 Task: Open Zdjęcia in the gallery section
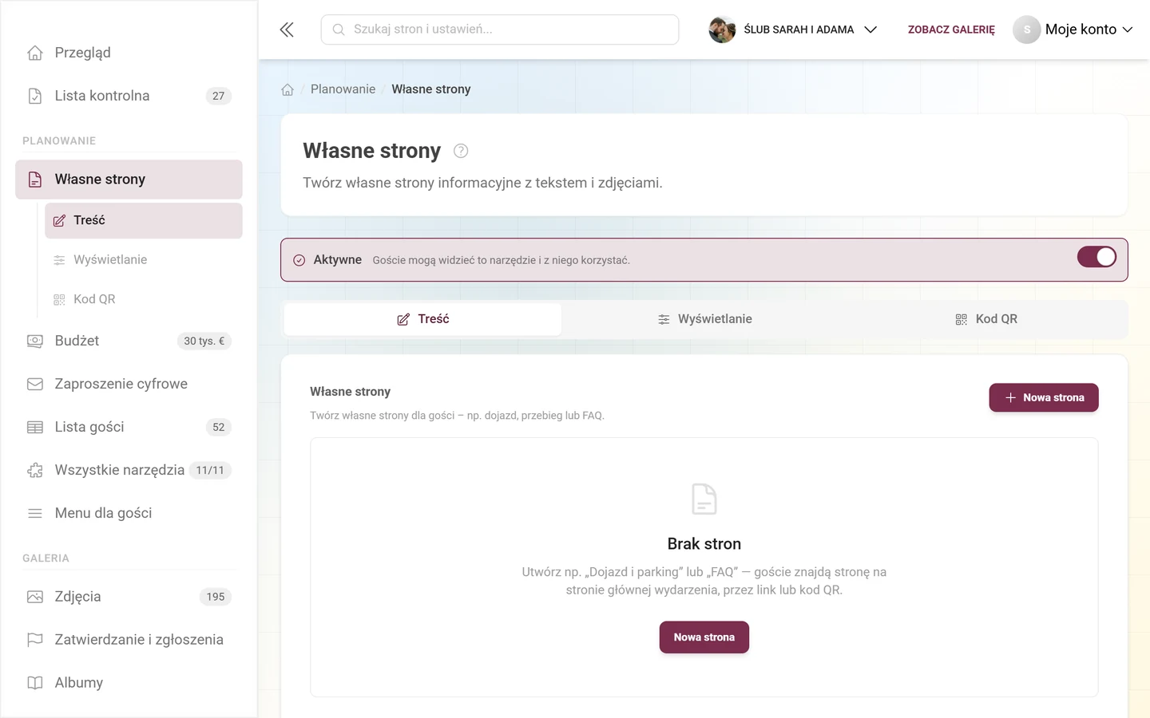coord(129,597)
